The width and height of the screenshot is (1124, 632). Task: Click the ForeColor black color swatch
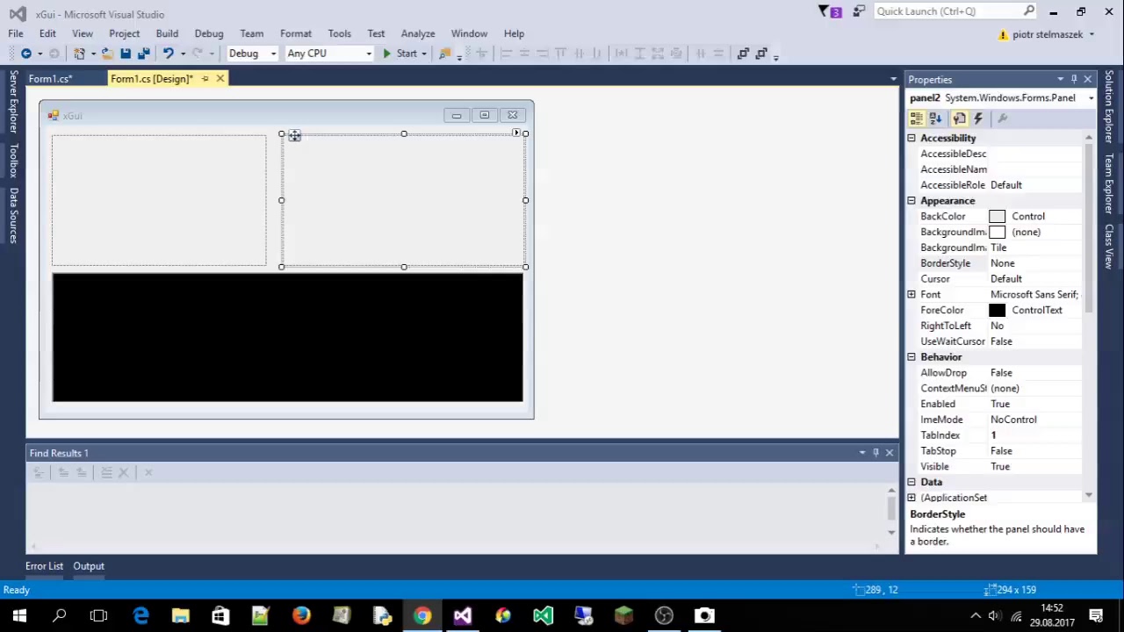coord(997,311)
